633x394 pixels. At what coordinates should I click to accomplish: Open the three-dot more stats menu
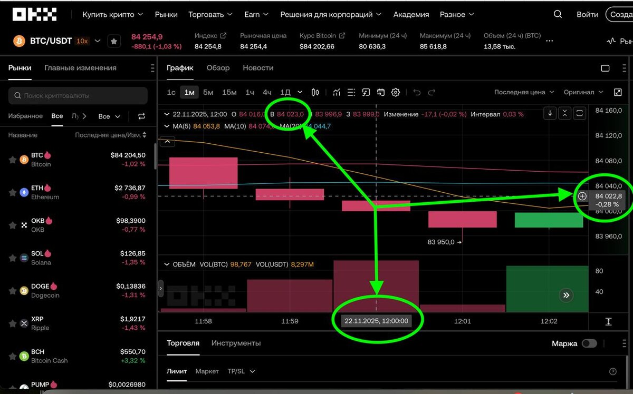(x=550, y=41)
